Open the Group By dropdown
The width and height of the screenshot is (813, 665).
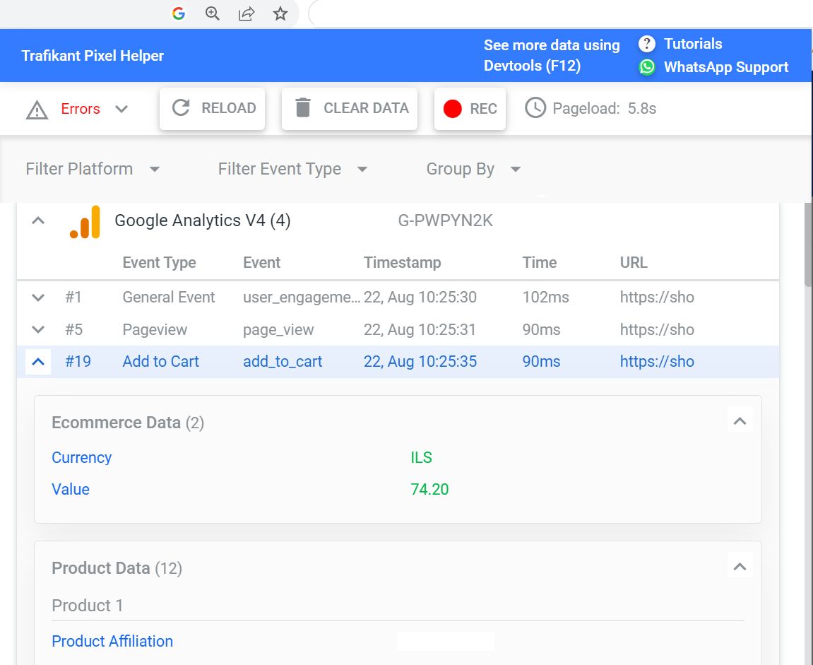pyautogui.click(x=473, y=169)
